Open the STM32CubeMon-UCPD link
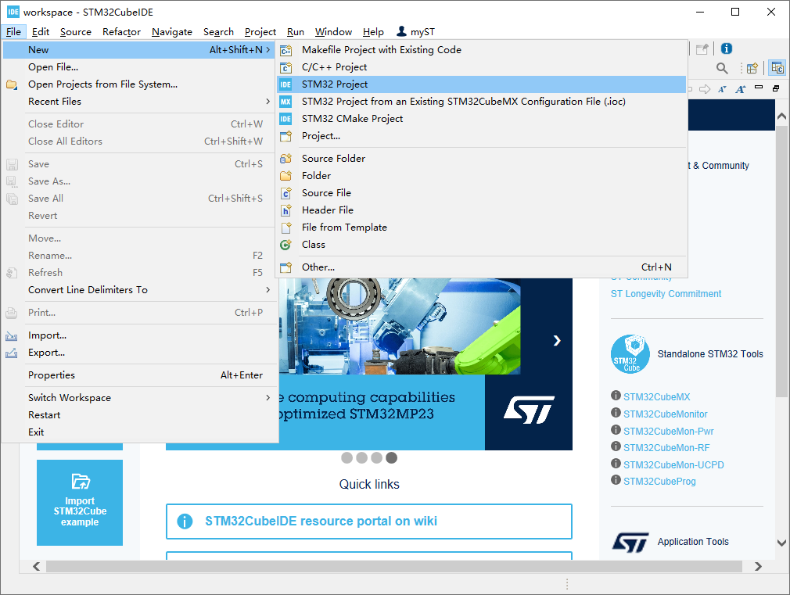This screenshot has width=790, height=595. point(673,465)
